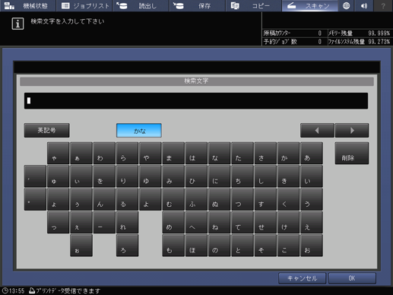Tap the long vowel ー key
Image resolution: width=393 pixels, height=295 pixels.
(x=104, y=223)
